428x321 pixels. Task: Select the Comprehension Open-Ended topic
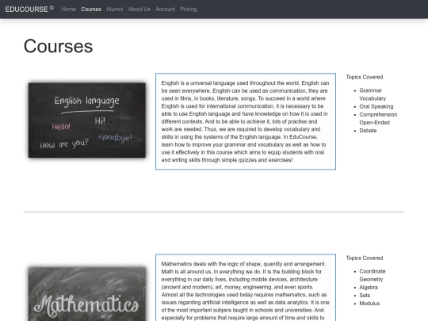click(378, 118)
